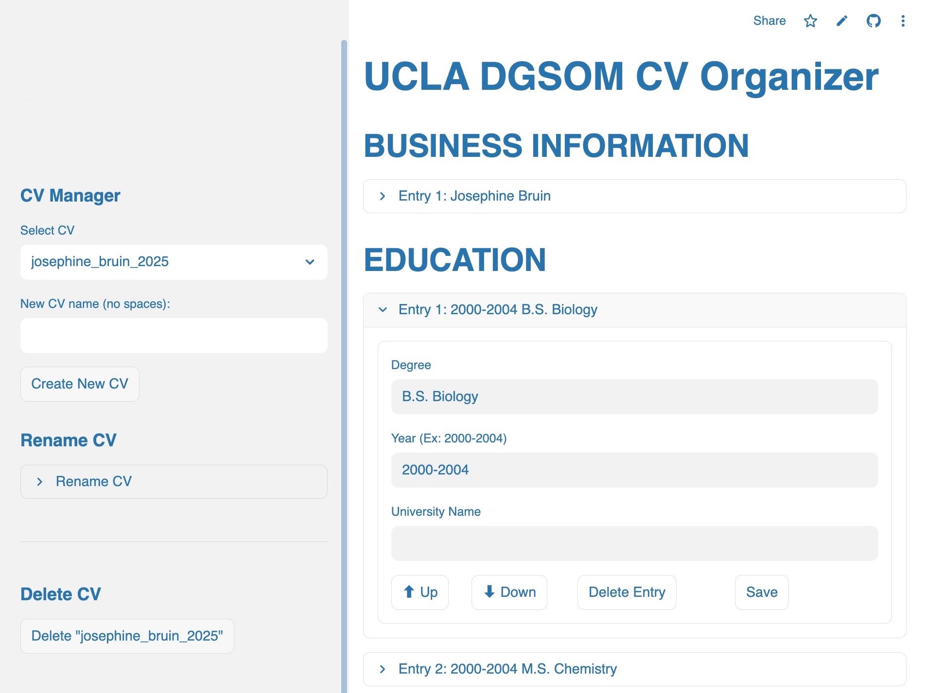
Task: Click Delete "josephine_bruin_2025" button
Action: [x=127, y=636]
